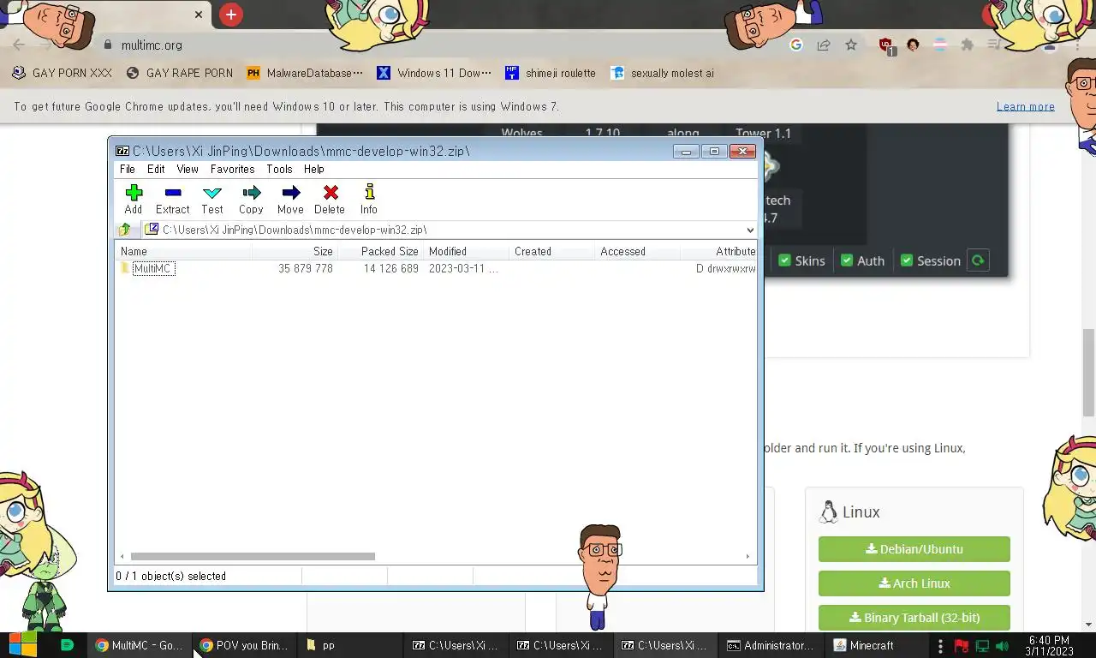Viewport: 1096px width, 658px height.
Task: Open the Windows Start button
Action: 22,645
